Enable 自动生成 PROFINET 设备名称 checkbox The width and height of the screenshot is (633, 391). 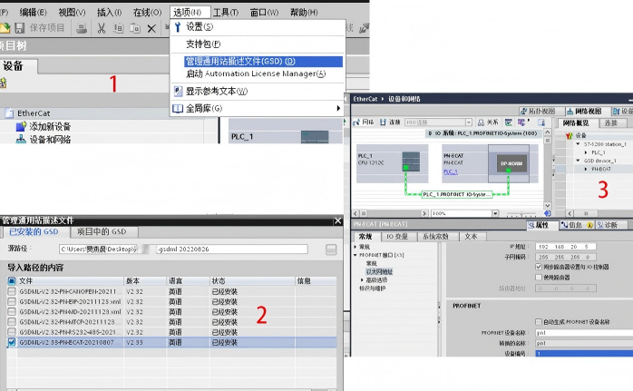click(538, 322)
